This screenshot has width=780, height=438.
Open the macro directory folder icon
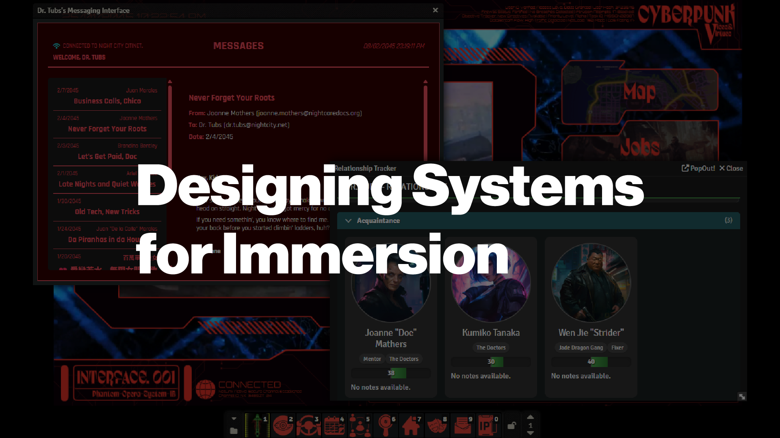click(x=234, y=431)
